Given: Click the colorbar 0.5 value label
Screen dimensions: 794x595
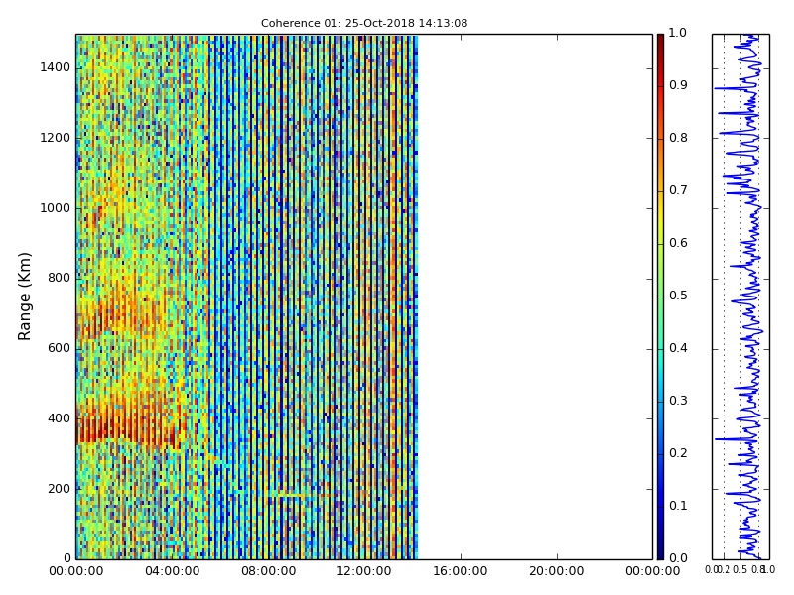Looking at the screenshot, I should pyautogui.click(x=678, y=296).
